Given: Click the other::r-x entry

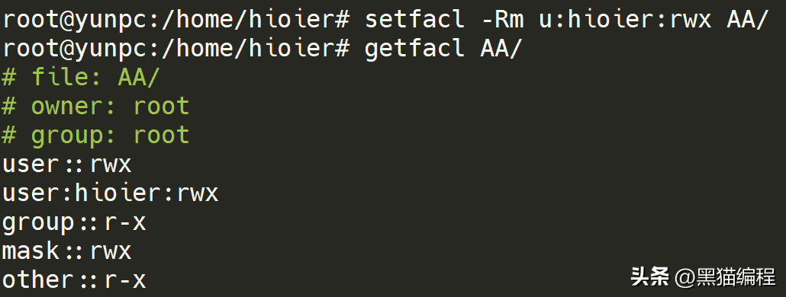Looking at the screenshot, I should click(74, 279).
